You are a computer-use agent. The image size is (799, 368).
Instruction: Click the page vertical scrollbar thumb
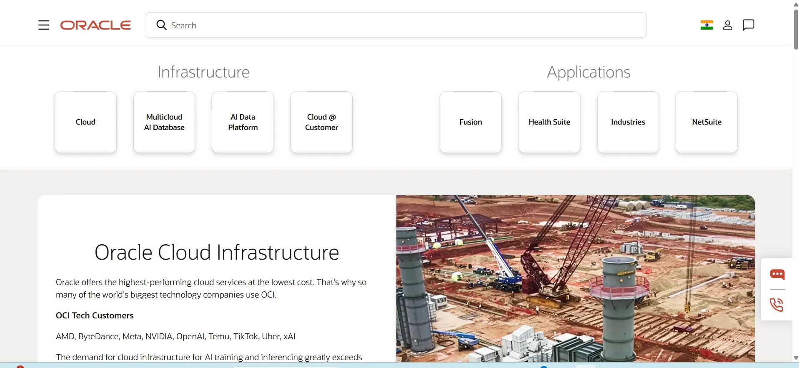pyautogui.click(x=796, y=29)
